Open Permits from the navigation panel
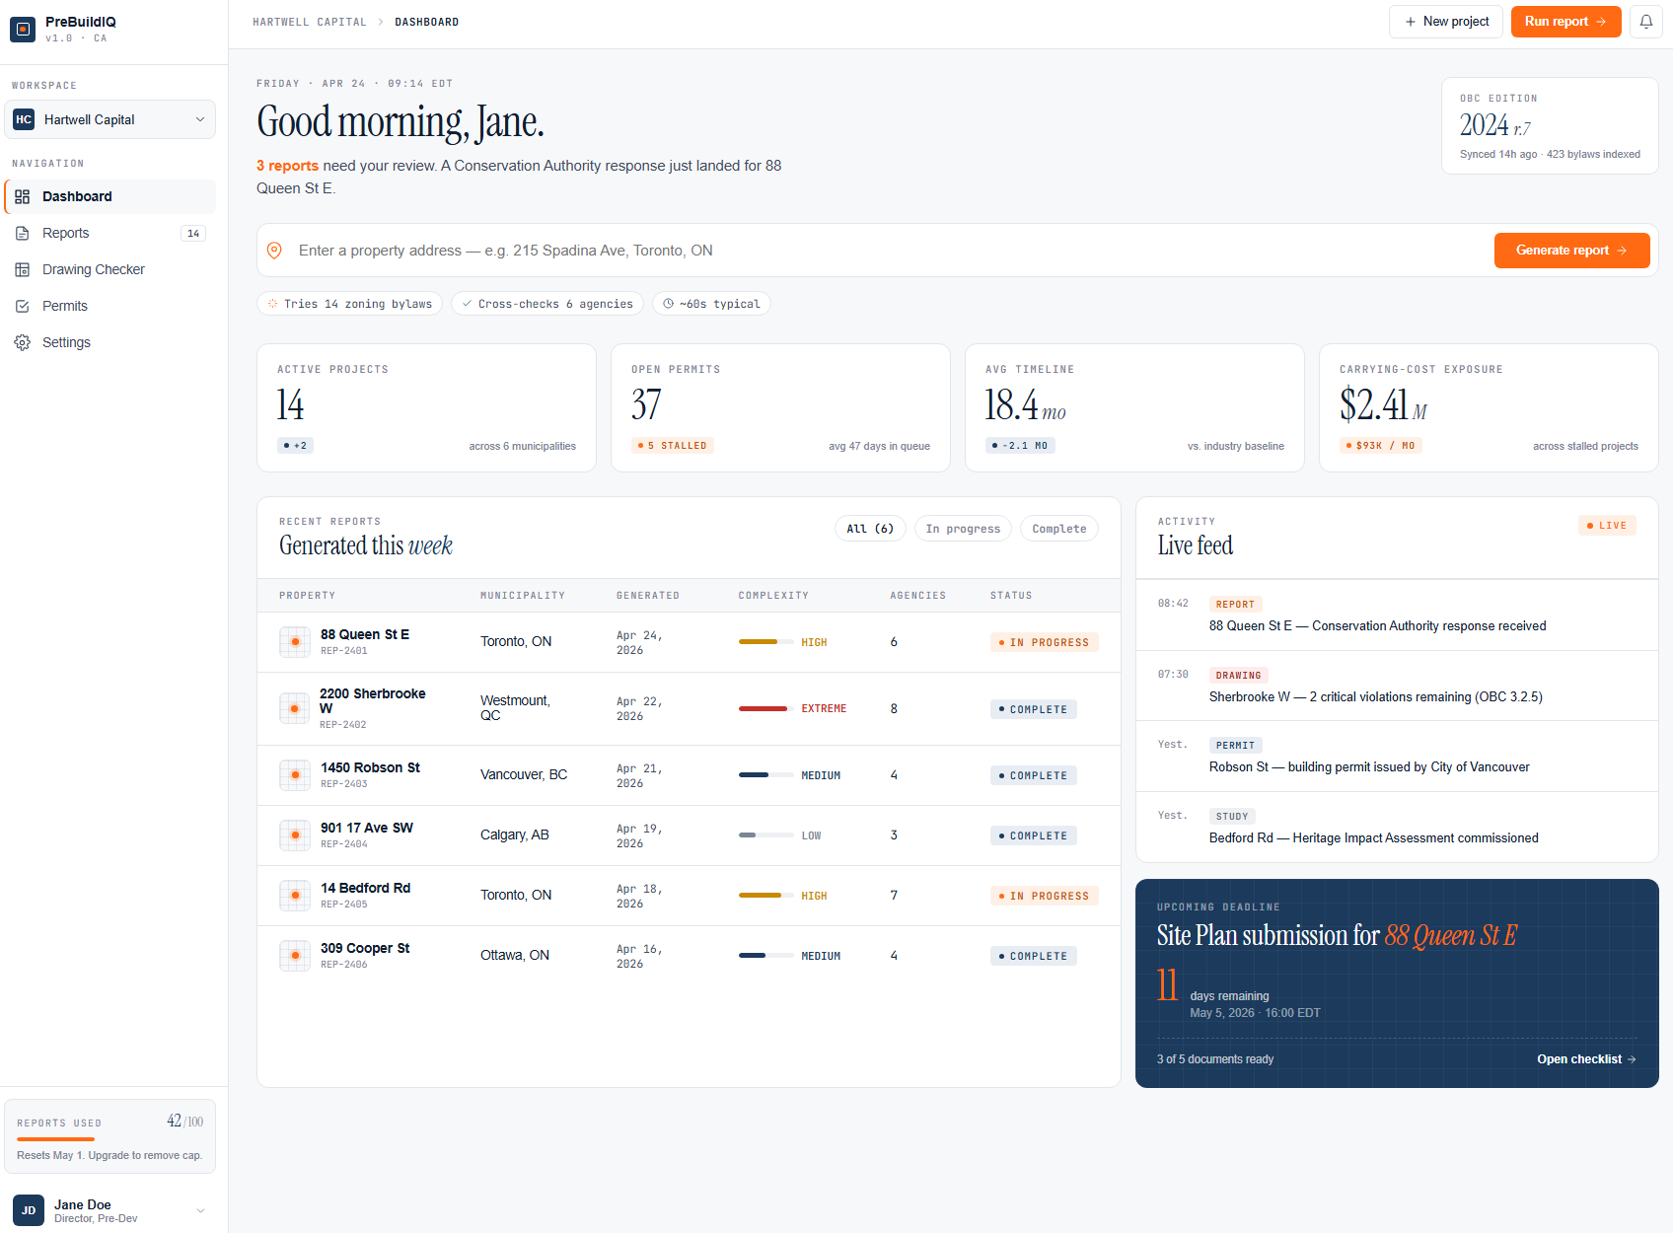The height and width of the screenshot is (1233, 1673). 65,306
